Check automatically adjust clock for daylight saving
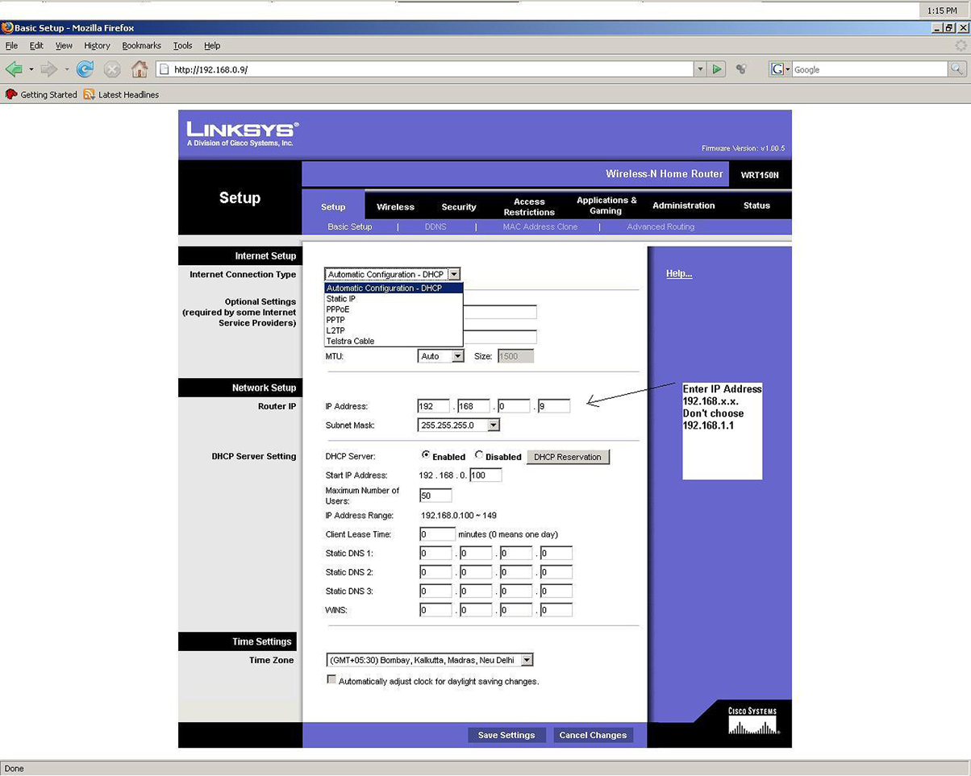971x776 pixels. point(331,680)
